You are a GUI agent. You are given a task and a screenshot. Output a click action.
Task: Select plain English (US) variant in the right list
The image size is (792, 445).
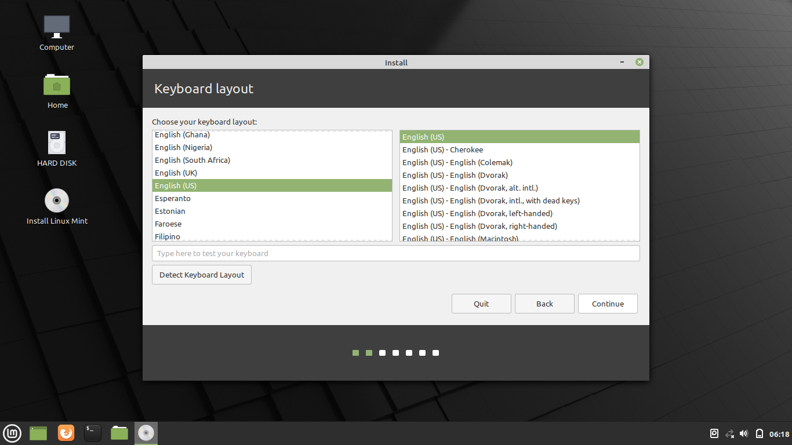tap(519, 137)
